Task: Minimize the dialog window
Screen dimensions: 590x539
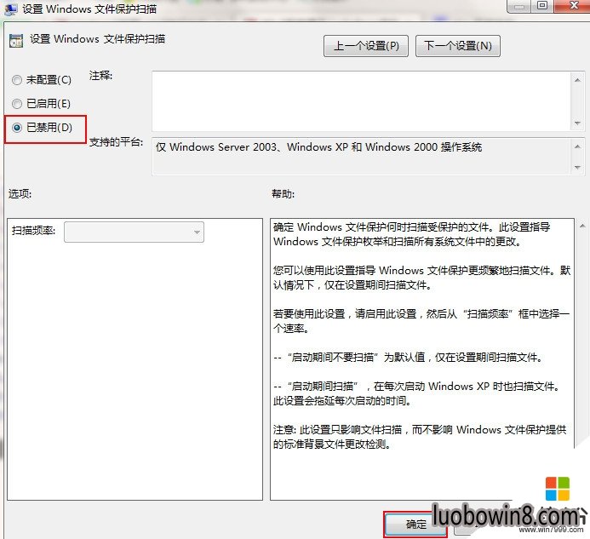Action: (x=518, y=7)
